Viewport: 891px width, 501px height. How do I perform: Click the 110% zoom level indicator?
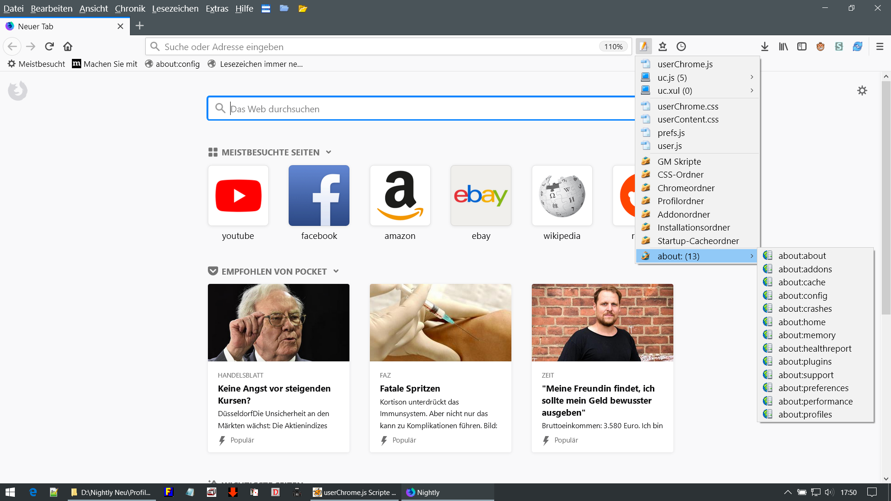coord(613,46)
